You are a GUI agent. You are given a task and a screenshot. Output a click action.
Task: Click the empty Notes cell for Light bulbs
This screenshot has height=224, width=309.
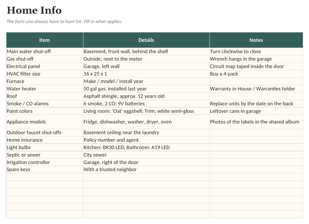tap(256, 147)
